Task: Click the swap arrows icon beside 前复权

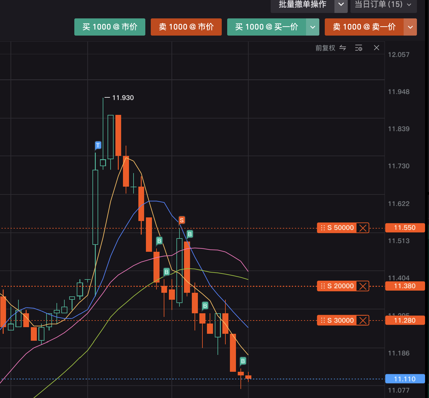Action: pyautogui.click(x=343, y=48)
